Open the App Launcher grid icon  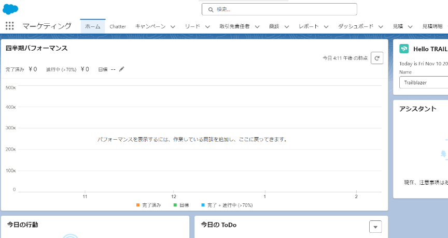[x=10, y=26]
